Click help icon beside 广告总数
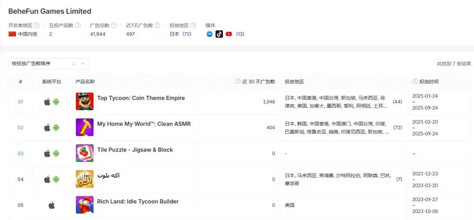 113,25
